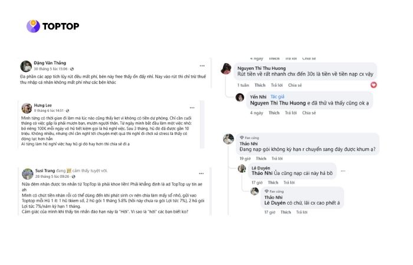Image resolution: width=413 pixels, height=265 pixels.
Task: Click Hưng Lee's profile picture
Action: [27, 108]
